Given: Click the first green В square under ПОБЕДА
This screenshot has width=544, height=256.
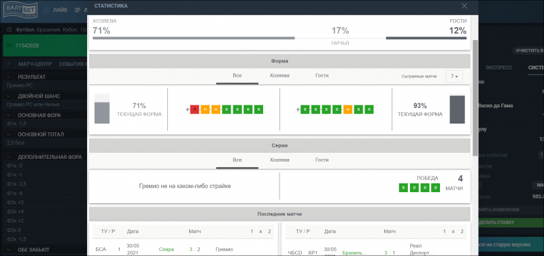Looking at the screenshot, I should pos(403,188).
